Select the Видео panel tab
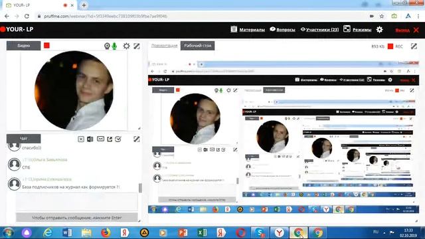This screenshot has height=239, width=425. click(x=24, y=46)
